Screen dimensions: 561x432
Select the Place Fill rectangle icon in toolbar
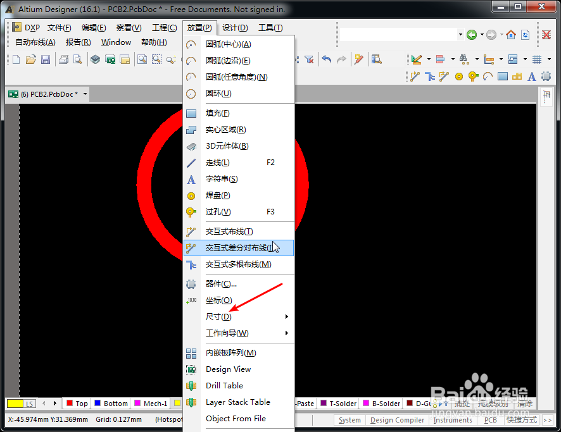pyautogui.click(x=503, y=77)
